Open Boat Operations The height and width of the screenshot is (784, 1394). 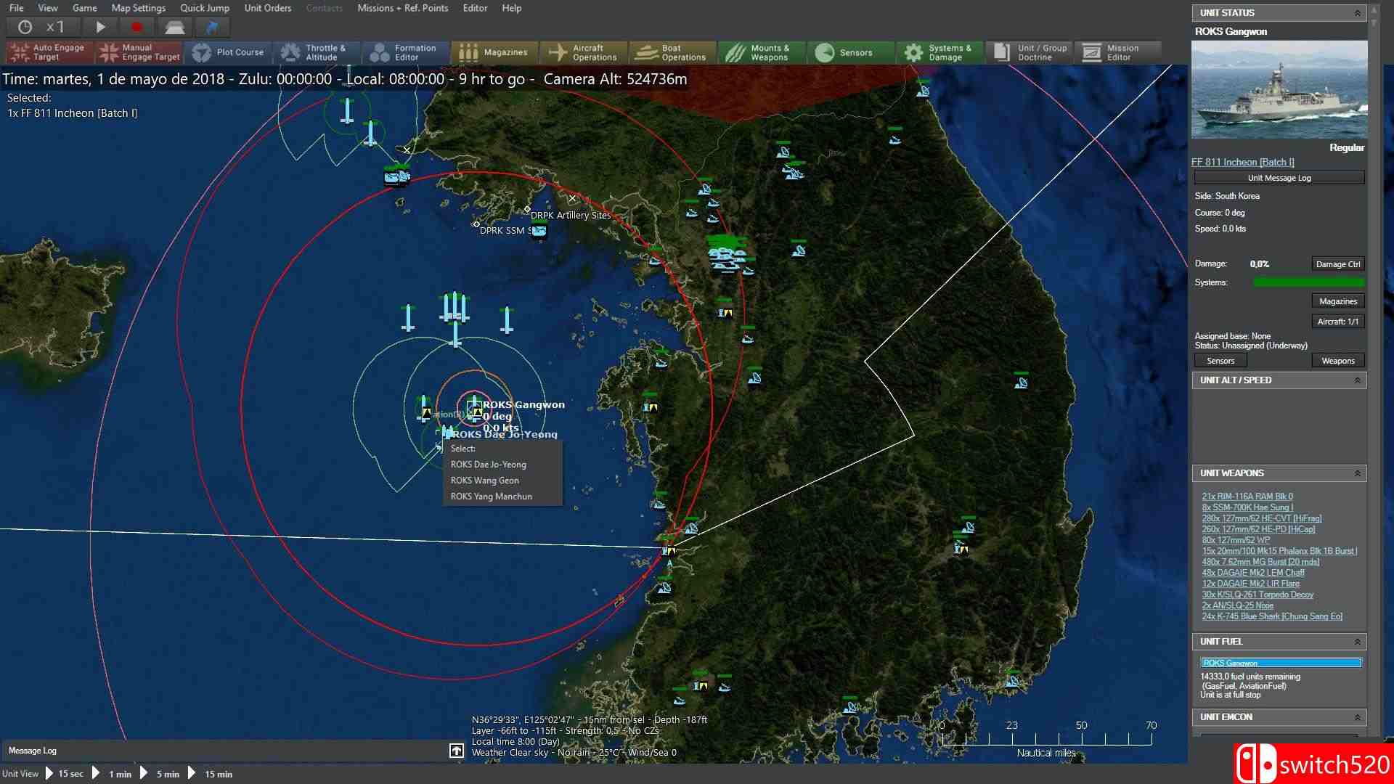pos(671,52)
